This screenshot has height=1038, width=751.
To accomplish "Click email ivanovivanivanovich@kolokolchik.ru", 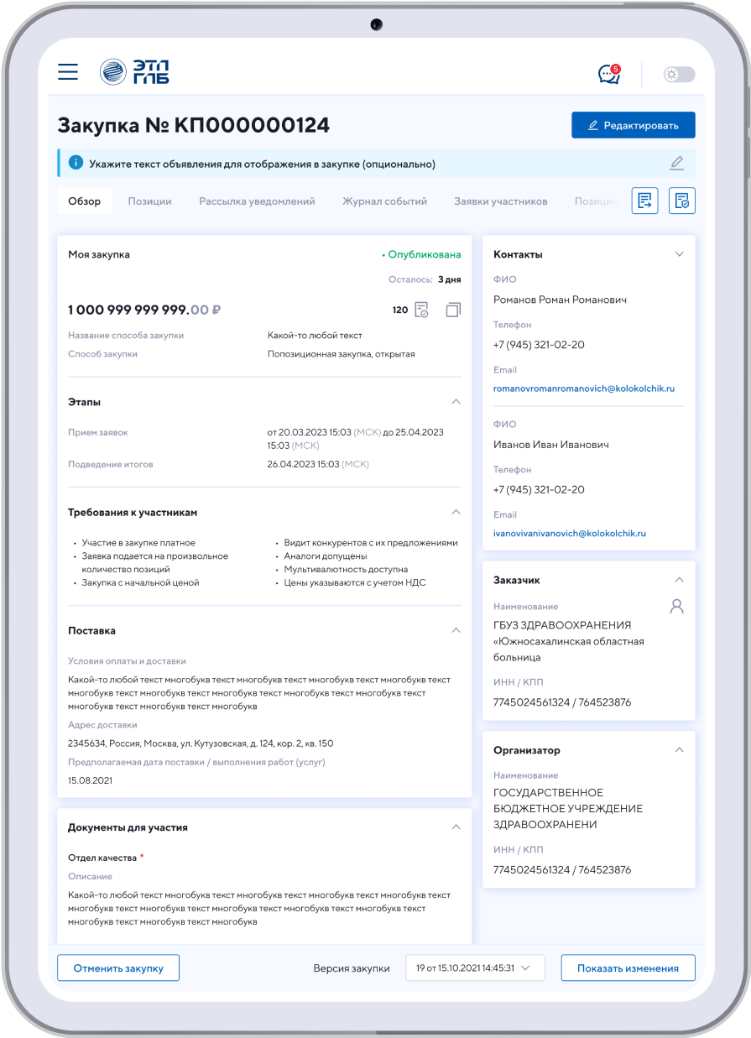I will [570, 533].
